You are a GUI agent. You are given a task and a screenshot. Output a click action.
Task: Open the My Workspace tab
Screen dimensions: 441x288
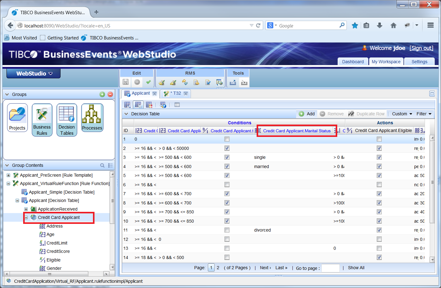click(x=386, y=62)
